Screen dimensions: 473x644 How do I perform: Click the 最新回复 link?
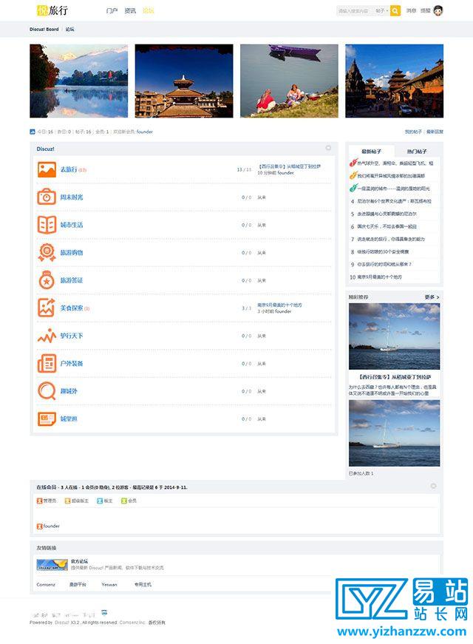click(x=435, y=132)
